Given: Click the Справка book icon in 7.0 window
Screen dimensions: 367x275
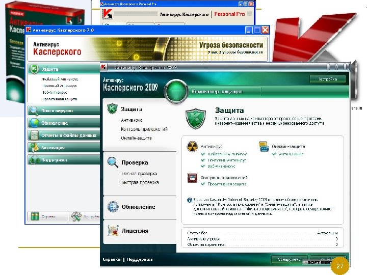Looking at the screenshot, I should pyautogui.click(x=35, y=216).
